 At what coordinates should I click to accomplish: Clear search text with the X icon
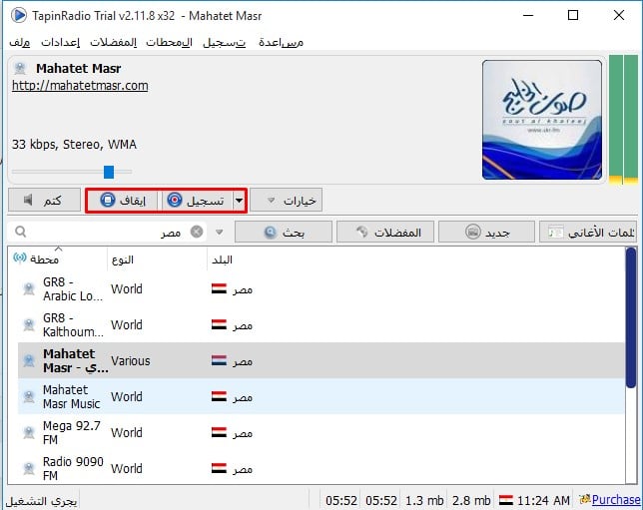197,232
